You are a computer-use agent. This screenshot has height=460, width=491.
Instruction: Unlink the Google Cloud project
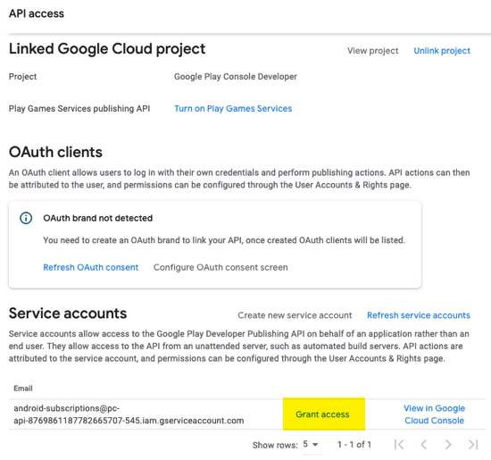442,51
